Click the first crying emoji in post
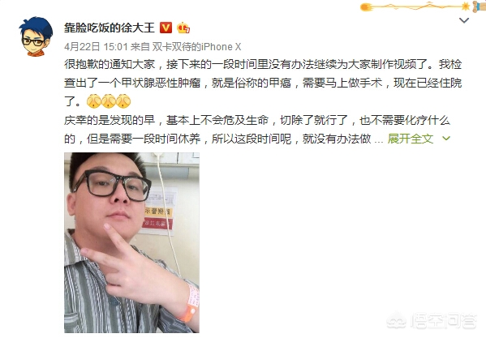Image resolution: width=486 pixels, height=338 pixels. (x=93, y=101)
